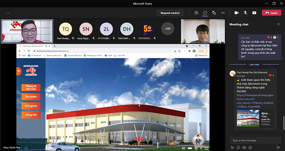Toggle fullscreen in virtual tour

point(206,148)
